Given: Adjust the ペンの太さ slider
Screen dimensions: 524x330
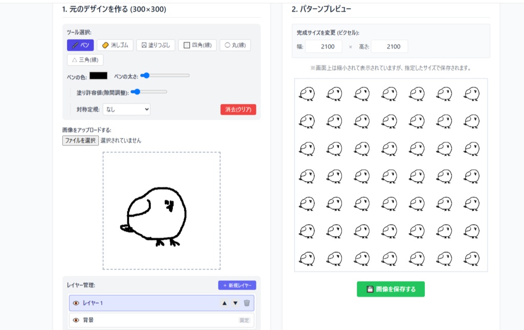Looking at the screenshot, I should 165,76.
